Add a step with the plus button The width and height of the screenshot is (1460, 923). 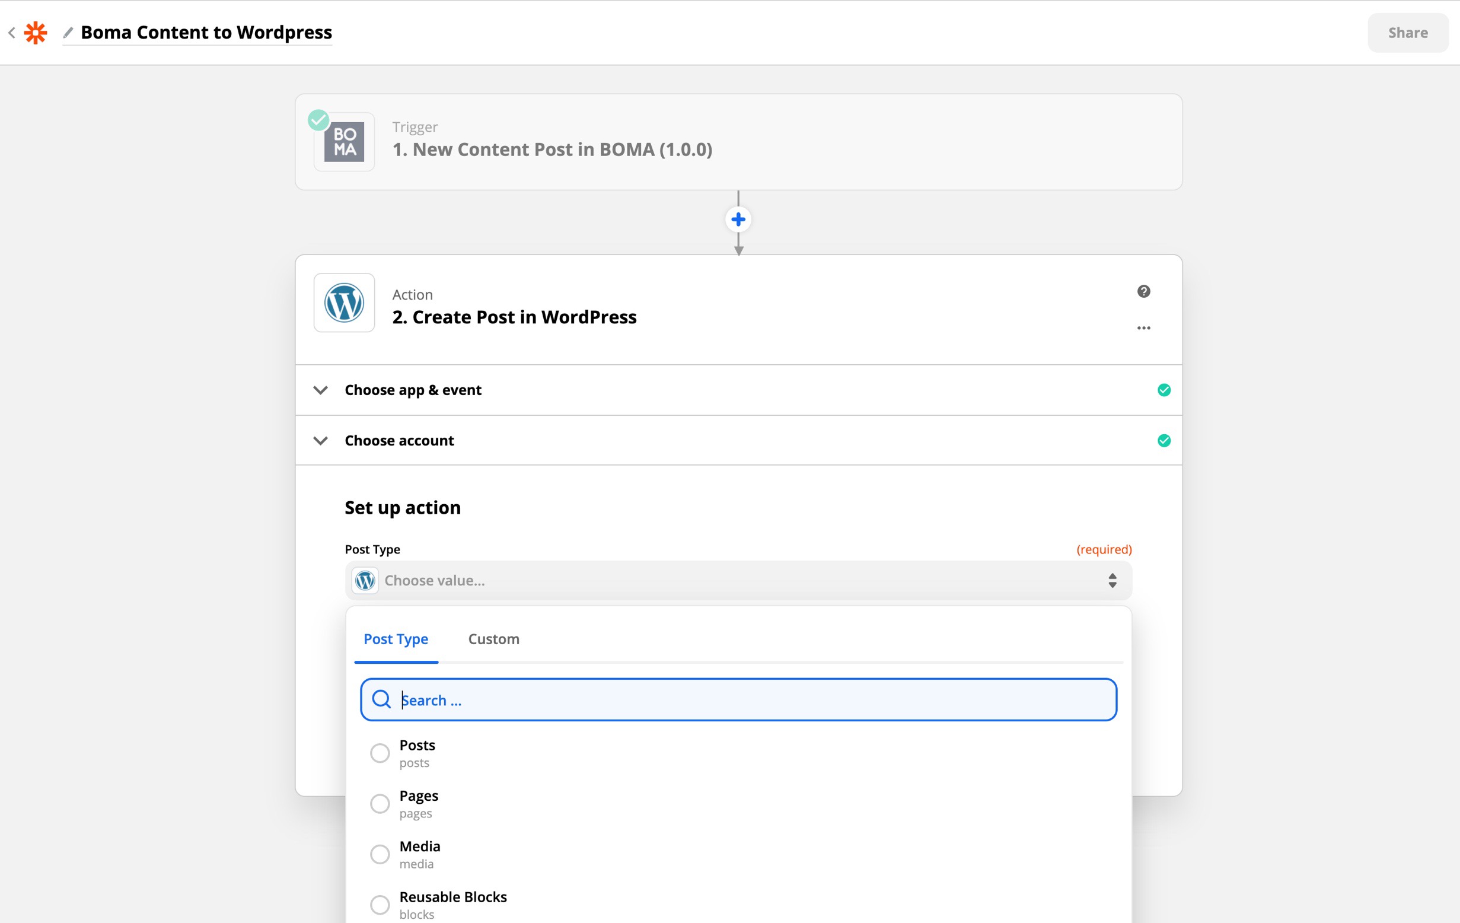point(738,219)
